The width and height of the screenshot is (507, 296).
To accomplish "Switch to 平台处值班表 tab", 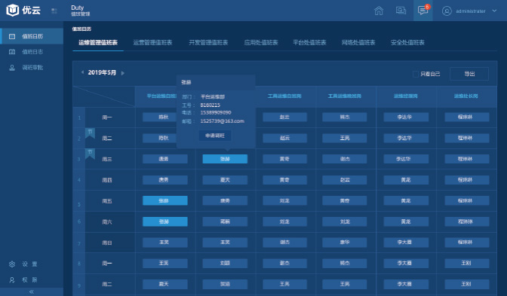I will (x=309, y=43).
